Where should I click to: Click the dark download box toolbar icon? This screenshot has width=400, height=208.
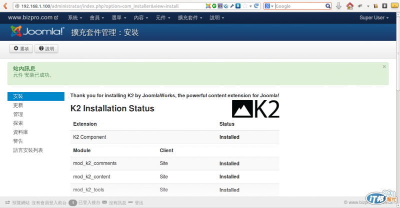[384, 6]
